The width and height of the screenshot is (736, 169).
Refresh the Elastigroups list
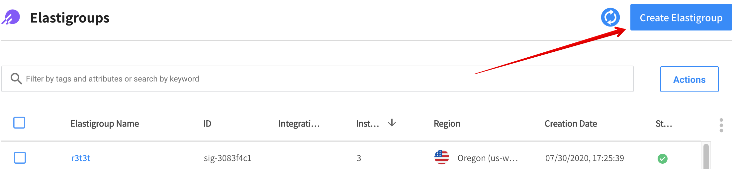click(610, 17)
